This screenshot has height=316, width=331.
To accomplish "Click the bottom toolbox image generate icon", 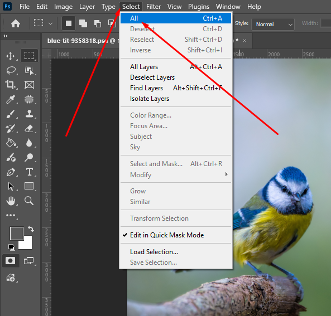I will 11,278.
